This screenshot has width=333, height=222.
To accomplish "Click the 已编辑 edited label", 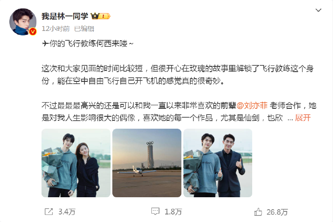I will pos(84,29).
